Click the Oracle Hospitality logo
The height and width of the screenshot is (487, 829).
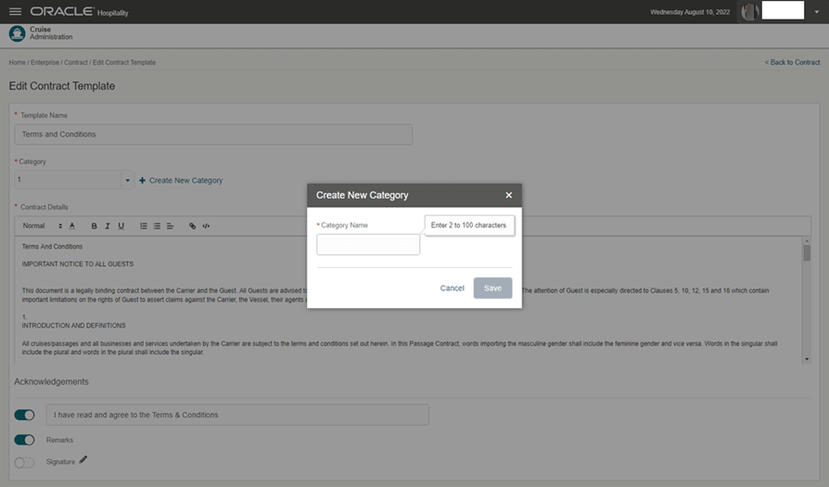tap(80, 12)
